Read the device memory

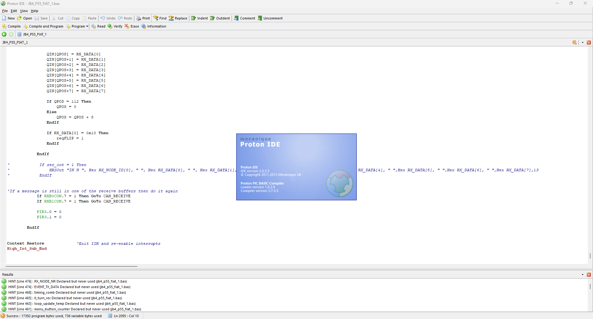click(x=98, y=26)
